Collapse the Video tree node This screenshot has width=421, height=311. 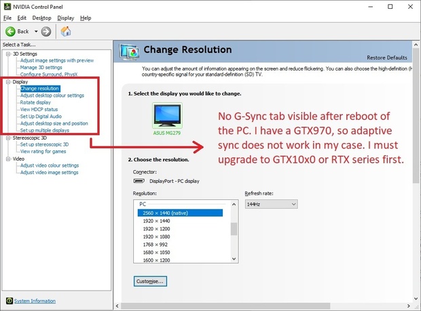tap(8, 159)
